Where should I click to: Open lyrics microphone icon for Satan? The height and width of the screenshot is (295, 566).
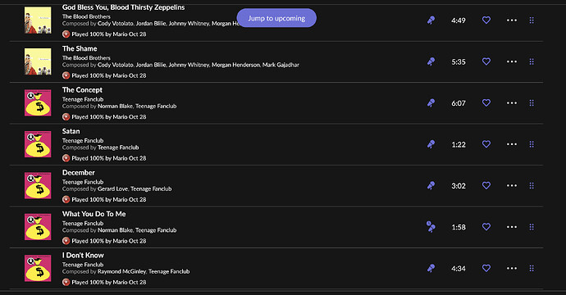pyautogui.click(x=431, y=144)
